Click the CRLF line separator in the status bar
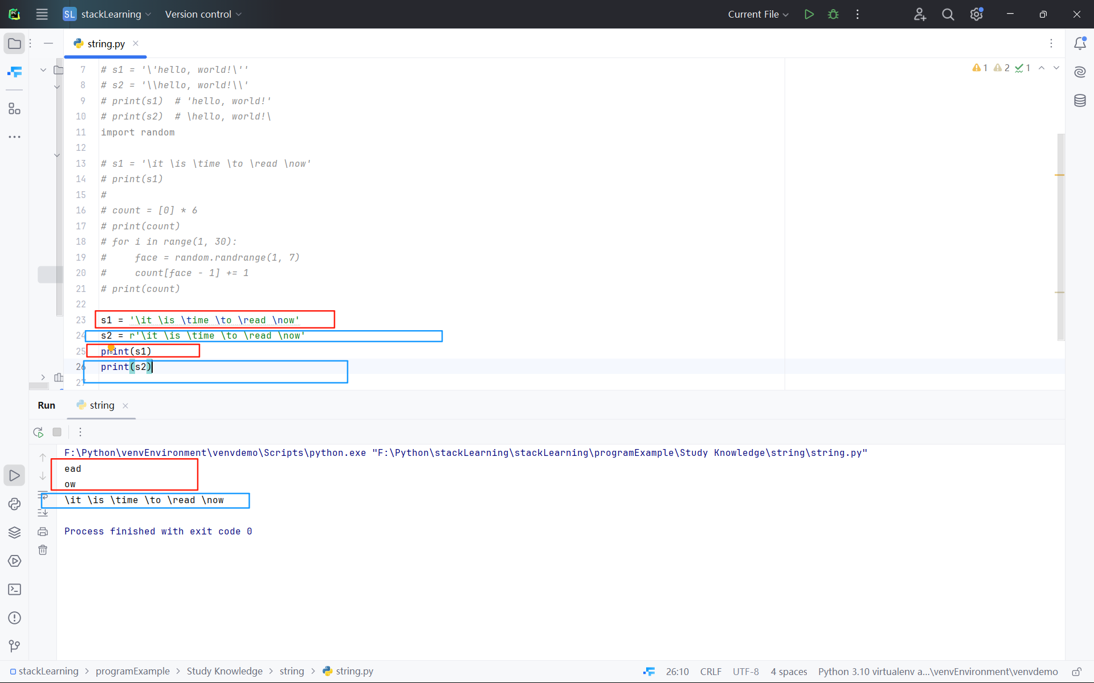 tap(711, 672)
